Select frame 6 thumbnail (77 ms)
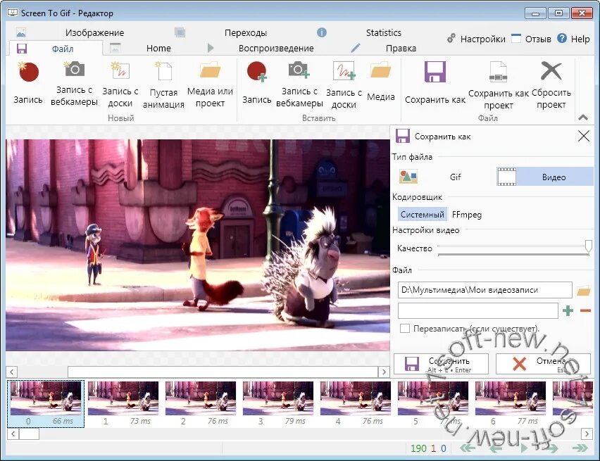Viewport: 600px width, 461px height. tap(511, 403)
